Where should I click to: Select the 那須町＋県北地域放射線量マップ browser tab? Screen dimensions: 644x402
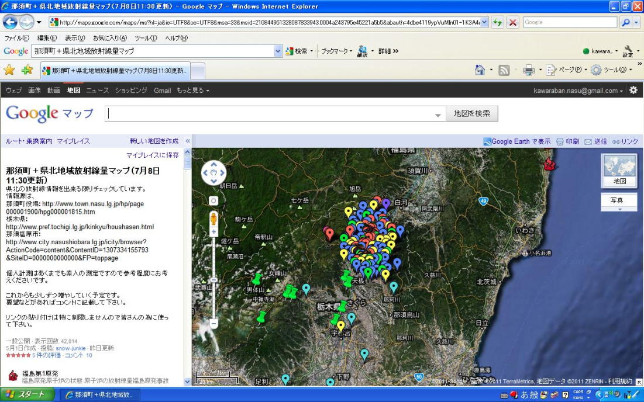coord(115,71)
